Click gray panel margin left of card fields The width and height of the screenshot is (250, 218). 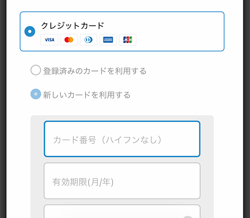click(37, 166)
